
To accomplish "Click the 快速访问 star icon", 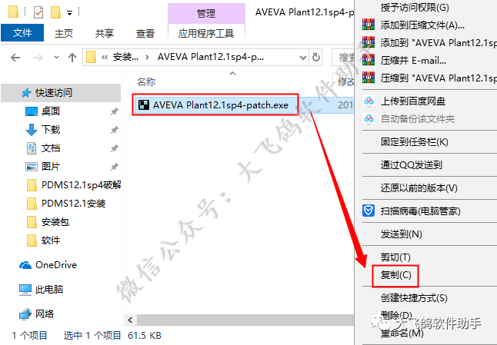I will 25,93.
